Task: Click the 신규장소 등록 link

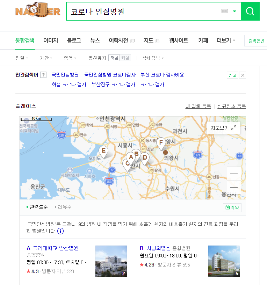Action: [232, 106]
